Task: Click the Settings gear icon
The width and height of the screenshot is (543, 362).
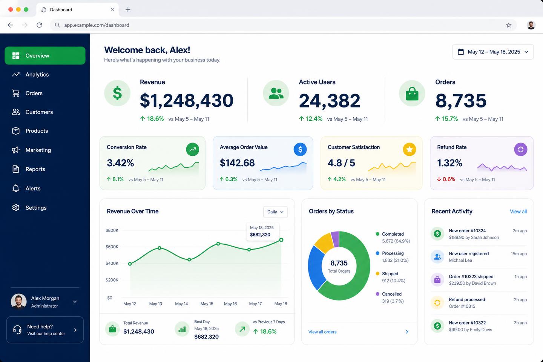Action: point(16,208)
